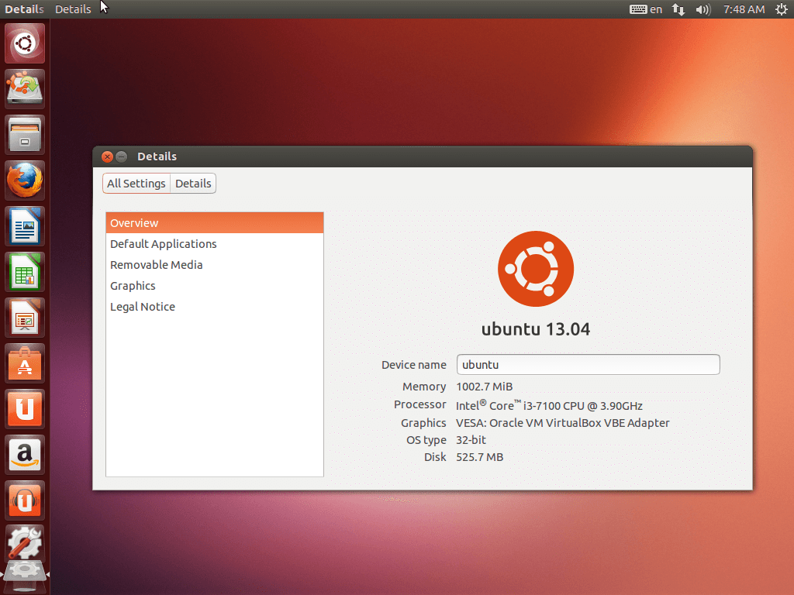Switch to the Removable Media section
The width and height of the screenshot is (794, 595).
[157, 265]
